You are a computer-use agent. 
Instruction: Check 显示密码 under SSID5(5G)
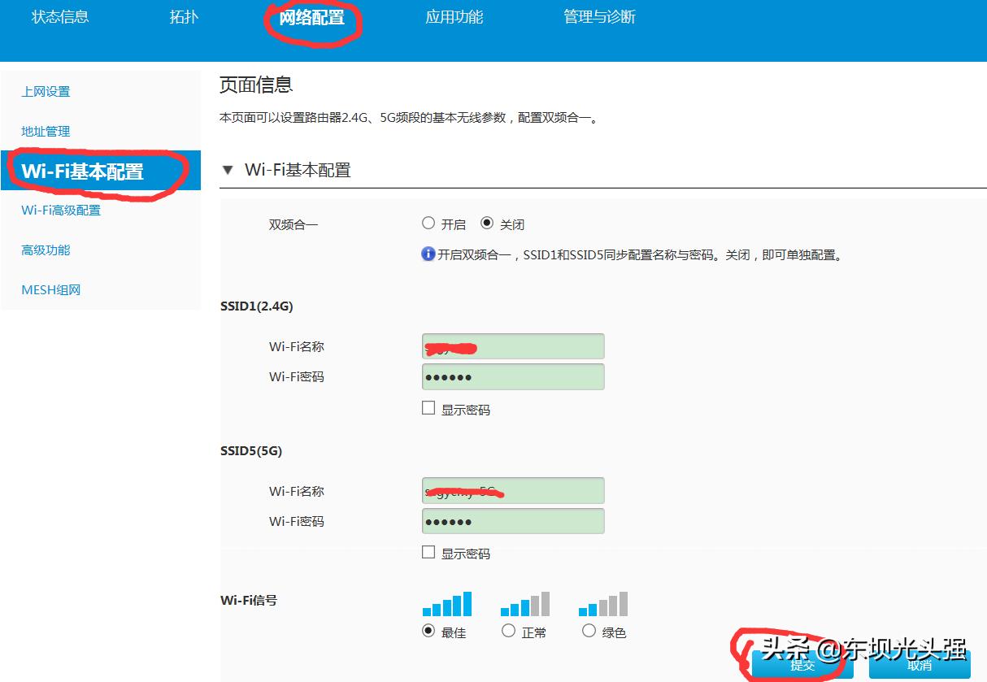[428, 552]
